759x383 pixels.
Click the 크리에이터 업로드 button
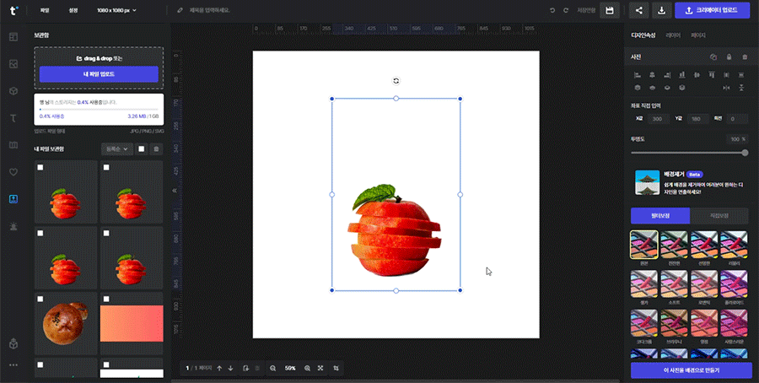(711, 10)
